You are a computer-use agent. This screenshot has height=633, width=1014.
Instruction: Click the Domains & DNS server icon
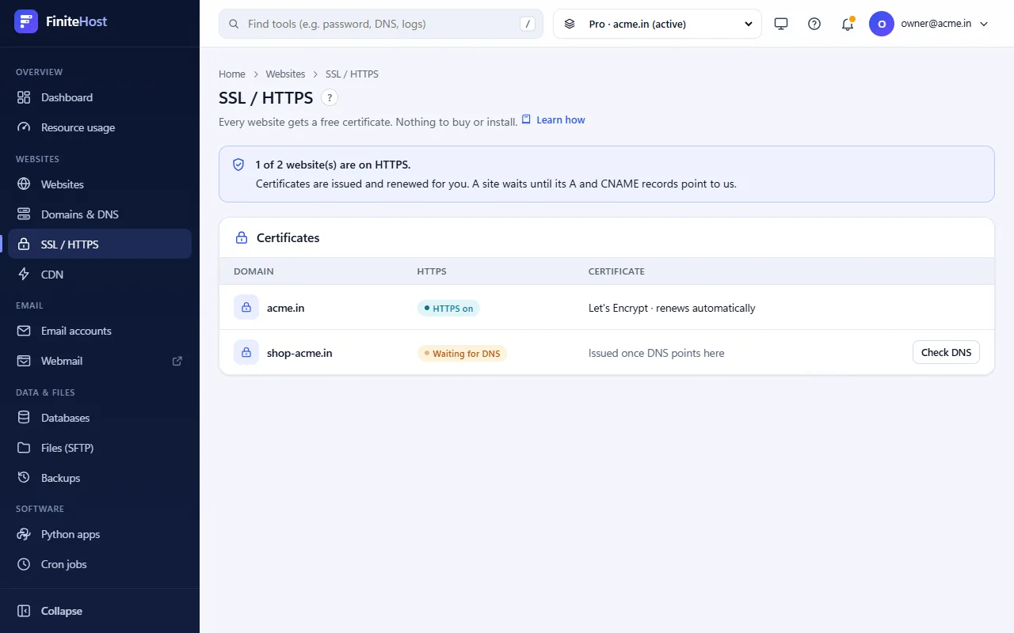[x=24, y=214]
